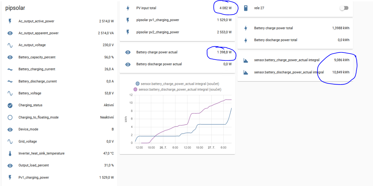Image resolution: width=373 pixels, height=186 pixels.
Task: Click the 10,849 kWh discharge integral value
Action: [341, 72]
